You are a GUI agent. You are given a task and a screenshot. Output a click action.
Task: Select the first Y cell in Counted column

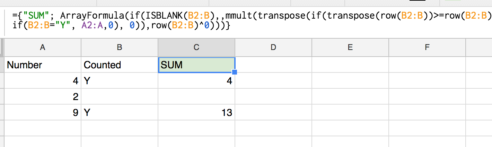click(x=120, y=81)
